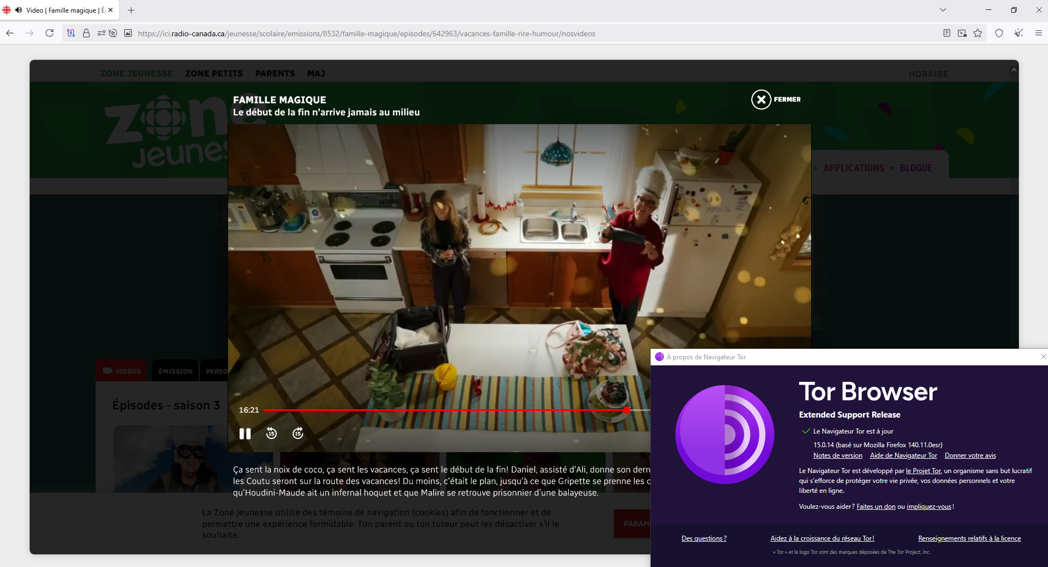This screenshot has height=567, width=1048.
Task: Toggle reader view in the address bar
Action: [947, 34]
